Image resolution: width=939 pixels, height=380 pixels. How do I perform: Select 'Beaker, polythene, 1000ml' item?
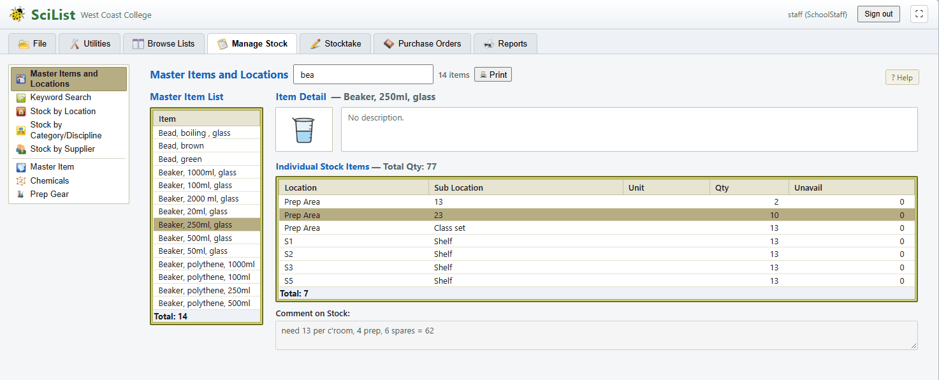point(207,264)
